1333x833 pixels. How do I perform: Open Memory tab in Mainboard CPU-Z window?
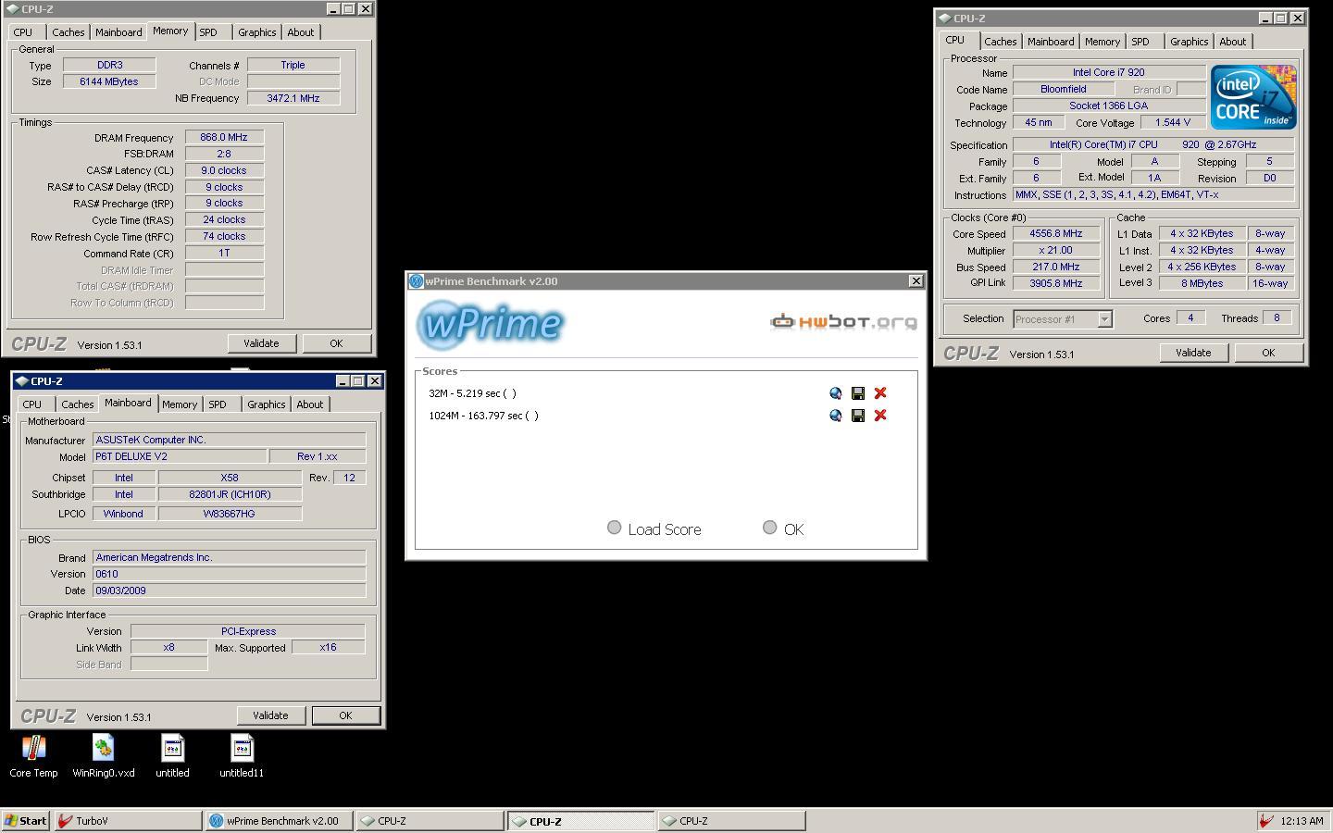(x=180, y=404)
